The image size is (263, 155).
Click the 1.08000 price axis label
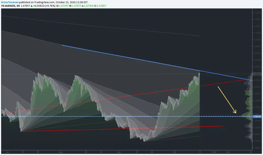pos(257,67)
